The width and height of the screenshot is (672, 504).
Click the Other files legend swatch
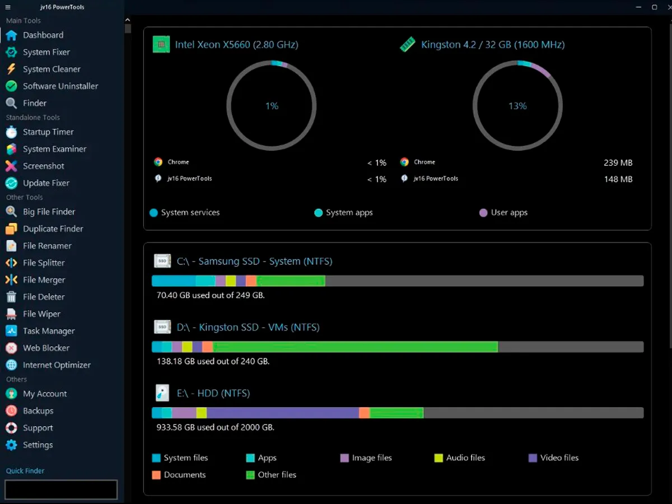[250, 475]
